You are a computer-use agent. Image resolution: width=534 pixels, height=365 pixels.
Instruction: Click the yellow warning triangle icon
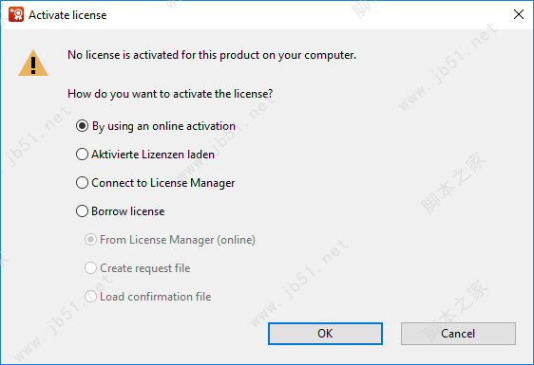(33, 63)
